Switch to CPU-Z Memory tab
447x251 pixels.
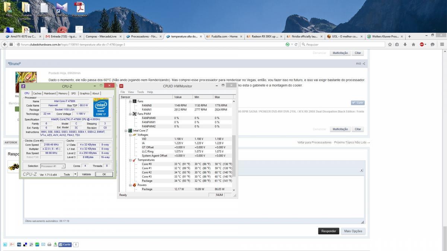tap(63, 93)
